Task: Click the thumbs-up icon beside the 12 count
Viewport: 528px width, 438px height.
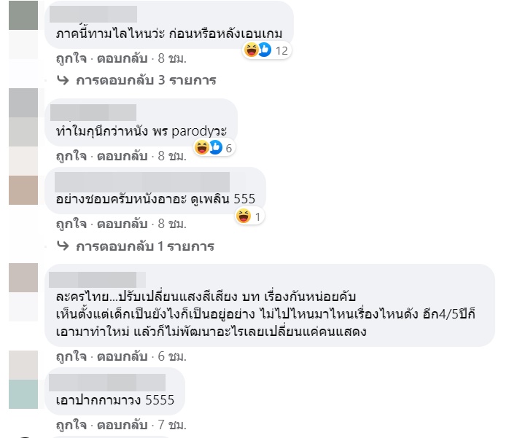Action: point(265,50)
